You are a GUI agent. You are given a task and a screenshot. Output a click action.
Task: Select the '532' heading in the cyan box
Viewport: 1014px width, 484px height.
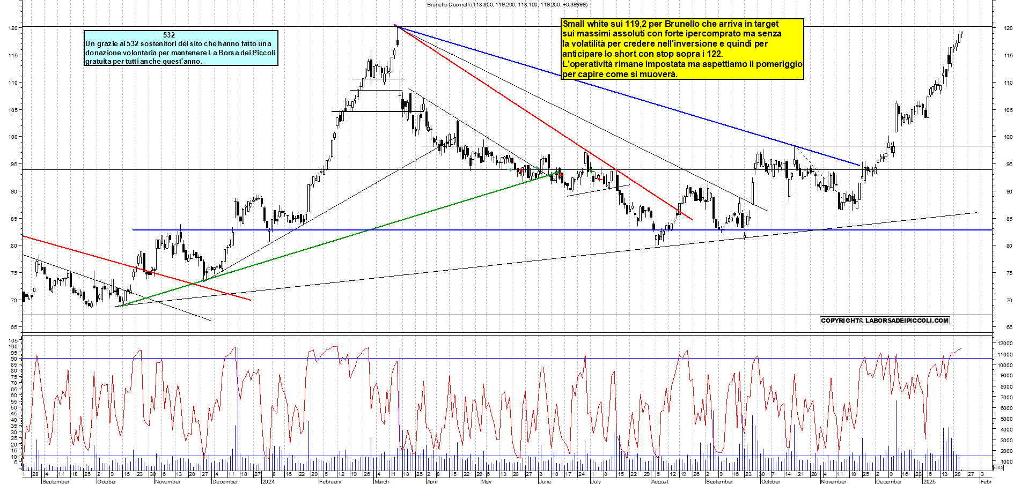(169, 35)
